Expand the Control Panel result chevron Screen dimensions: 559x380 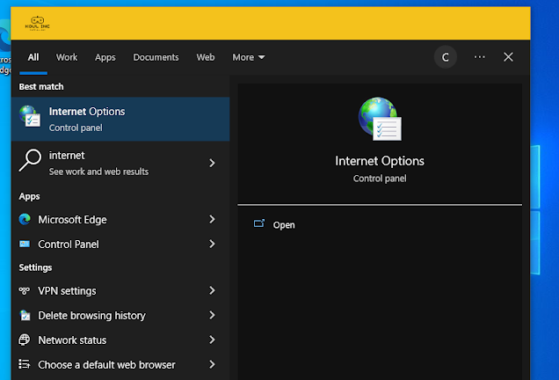point(212,244)
